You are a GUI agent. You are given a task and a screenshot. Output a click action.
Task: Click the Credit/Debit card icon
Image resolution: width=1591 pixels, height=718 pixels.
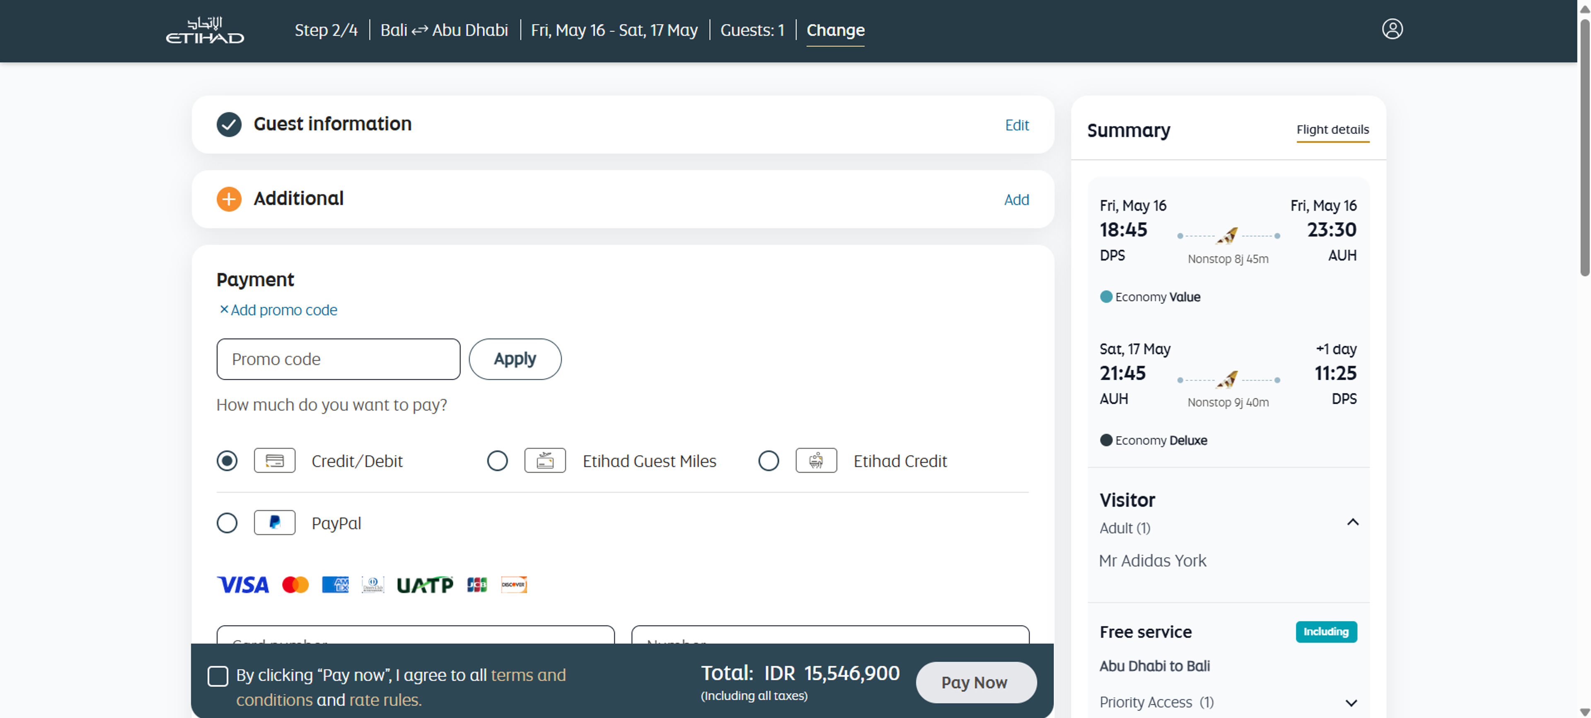(x=274, y=460)
